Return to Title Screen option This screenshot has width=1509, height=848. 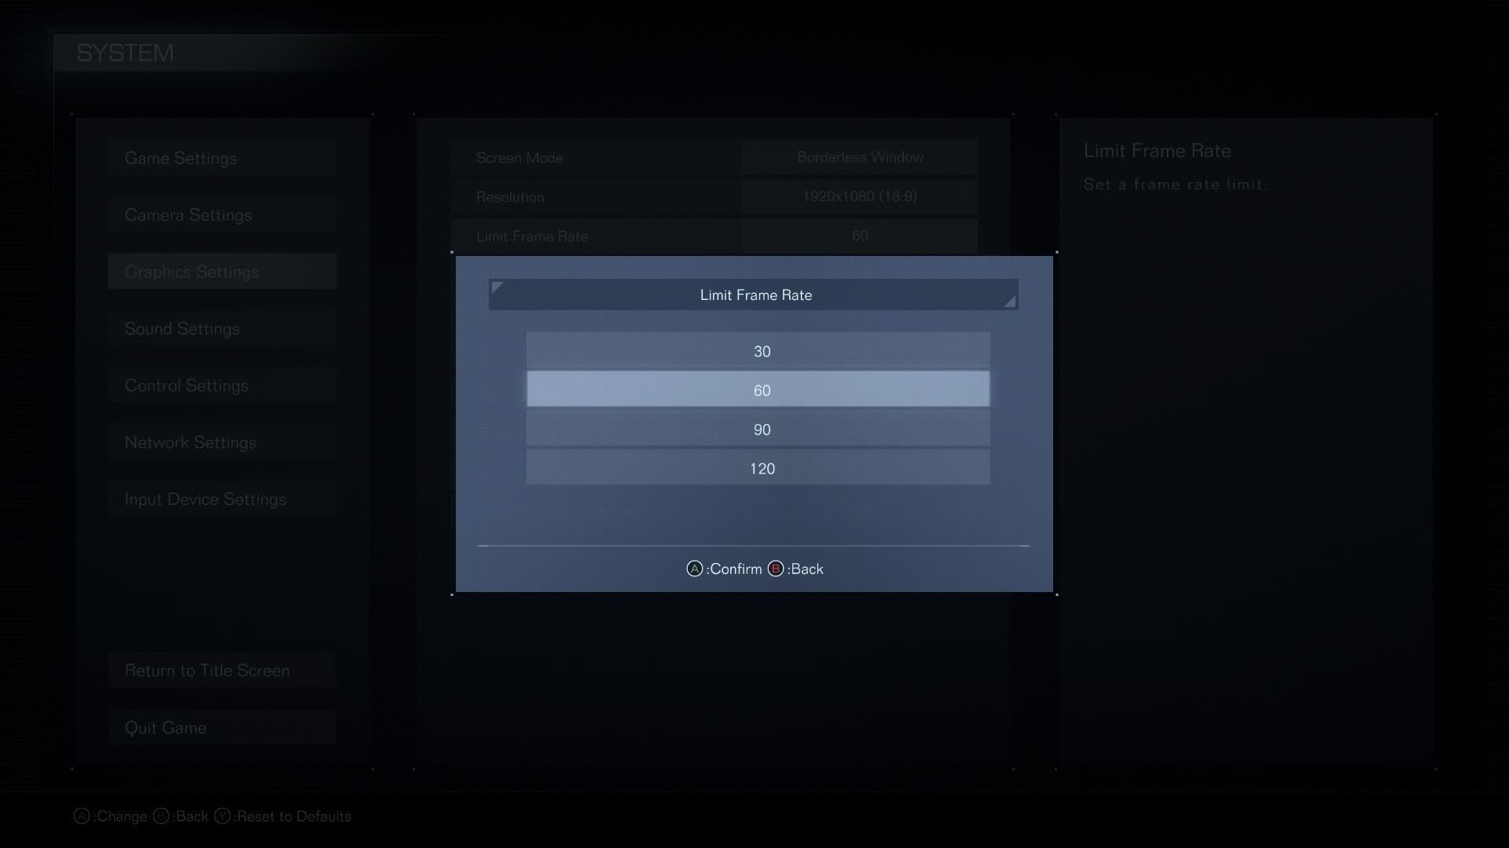(x=207, y=670)
